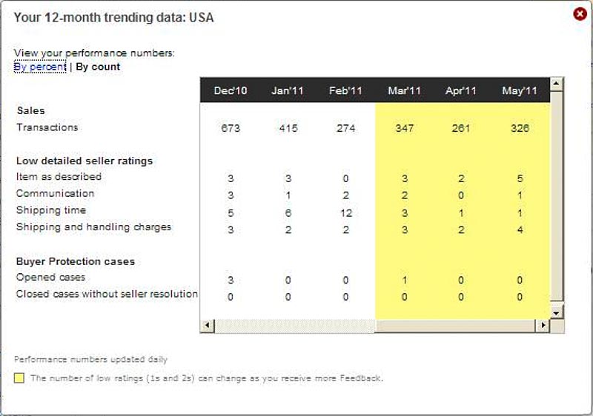The width and height of the screenshot is (593, 416).
Task: Select the Jan'11 column header
Action: 288,90
